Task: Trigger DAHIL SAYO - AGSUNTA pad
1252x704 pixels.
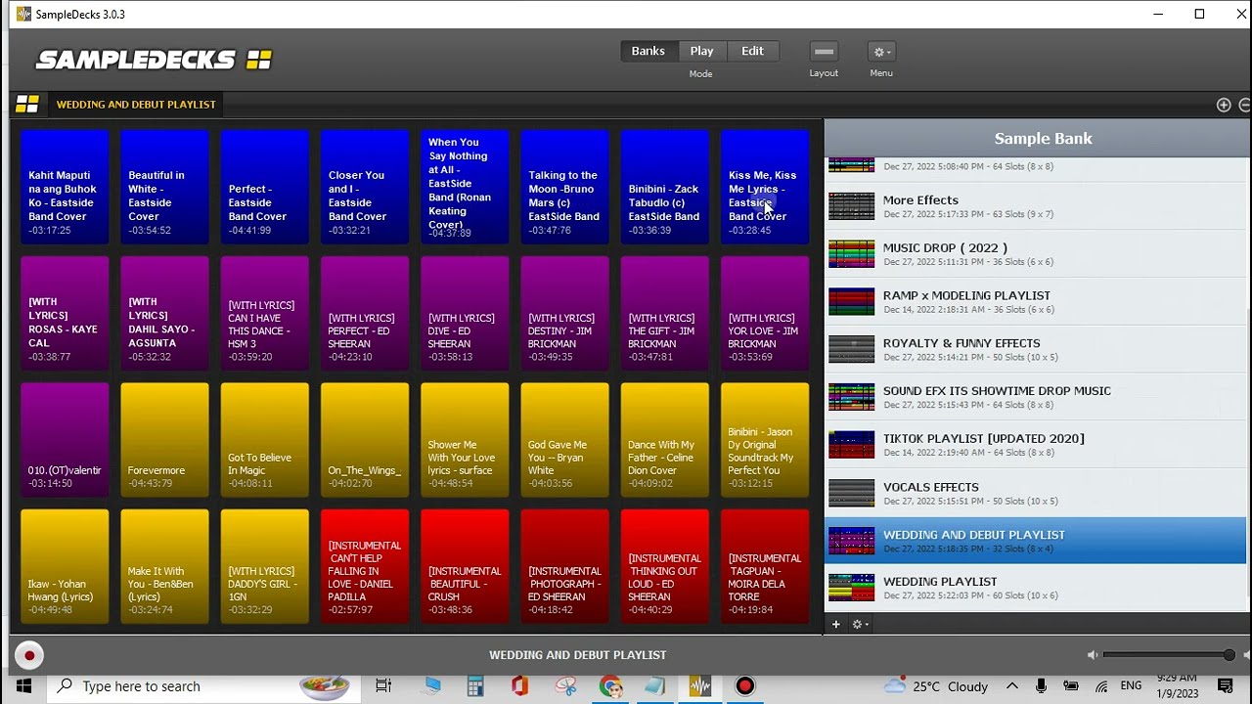Action: pyautogui.click(x=164, y=313)
